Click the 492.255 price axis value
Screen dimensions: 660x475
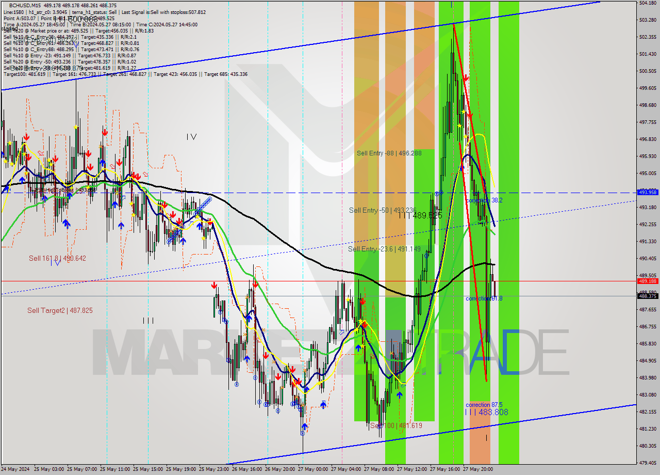[648, 225]
